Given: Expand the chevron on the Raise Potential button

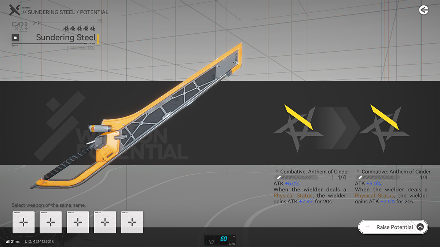Looking at the screenshot, I should tap(420, 227).
